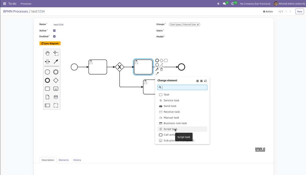Screen dimensions: 306x175
Task: Choose Script task from the list
Action: coord(182,129)
